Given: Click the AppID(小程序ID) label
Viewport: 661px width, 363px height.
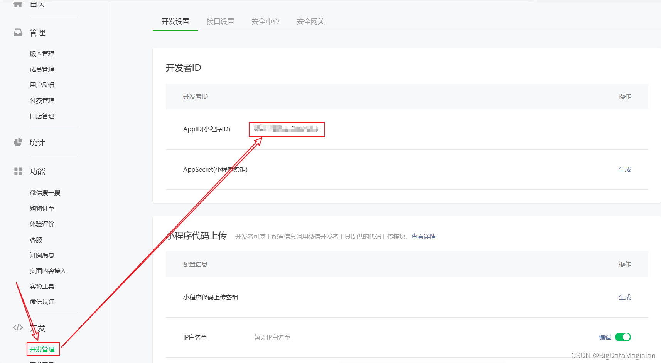Looking at the screenshot, I should click(207, 129).
